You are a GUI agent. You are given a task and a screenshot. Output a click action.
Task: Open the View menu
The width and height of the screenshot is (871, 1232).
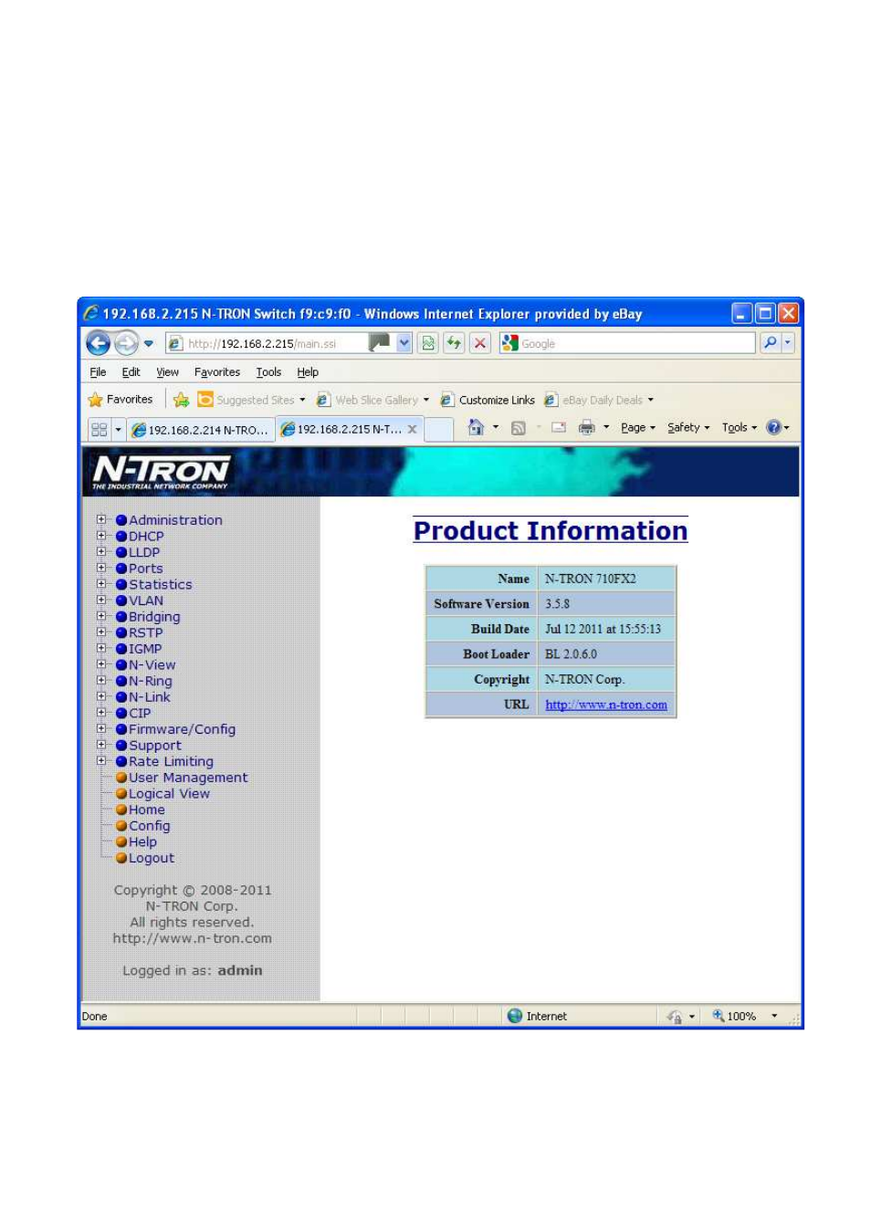pyautogui.click(x=167, y=372)
